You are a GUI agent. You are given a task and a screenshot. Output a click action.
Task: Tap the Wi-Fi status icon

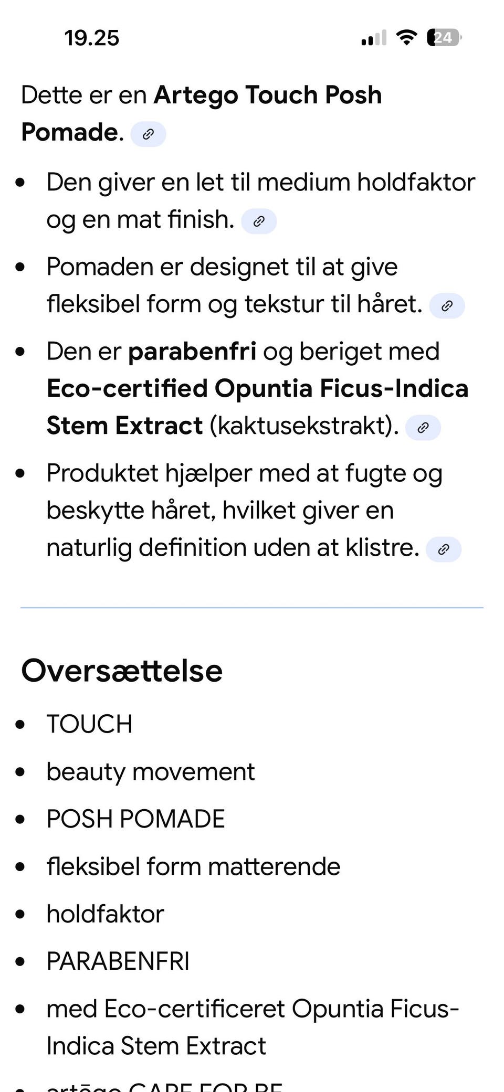tap(406, 38)
